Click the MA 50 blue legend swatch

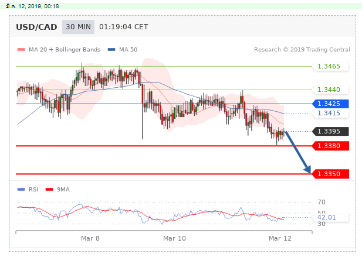pyautogui.click(x=111, y=50)
